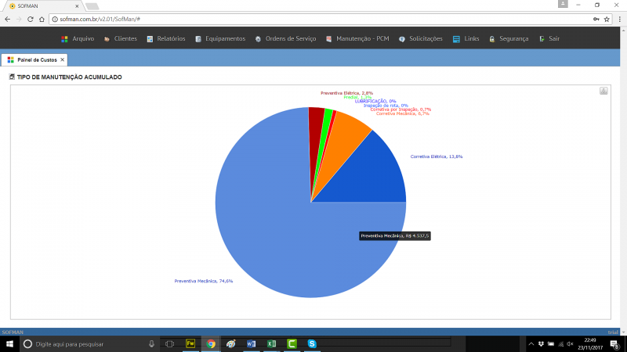
Task: Open the Relatórios menu
Action: (x=171, y=38)
